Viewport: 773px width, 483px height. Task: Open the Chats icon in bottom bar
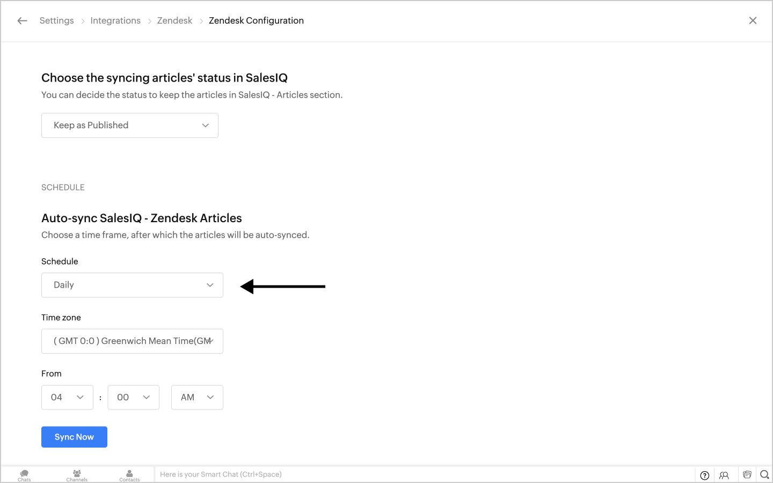(24, 475)
